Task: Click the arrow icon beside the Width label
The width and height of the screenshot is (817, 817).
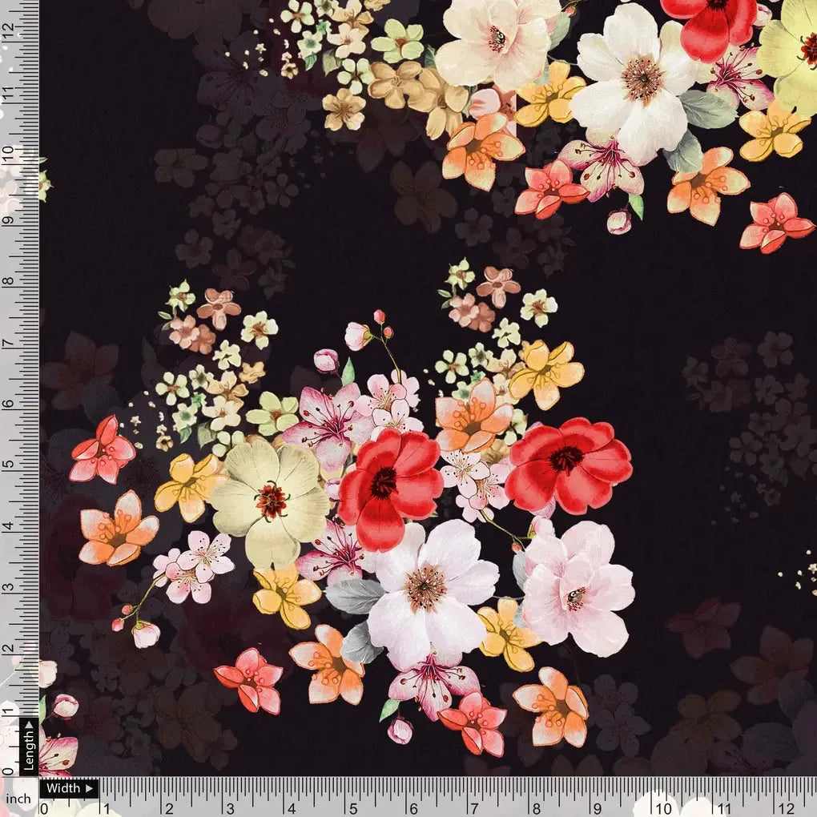Action: click(90, 788)
